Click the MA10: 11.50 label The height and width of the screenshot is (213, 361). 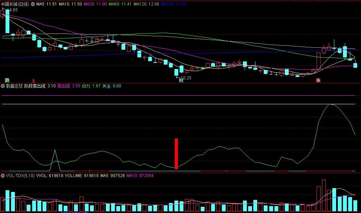coord(71,4)
